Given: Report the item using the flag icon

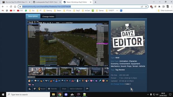Looking at the screenshot, I should coord(87,89).
